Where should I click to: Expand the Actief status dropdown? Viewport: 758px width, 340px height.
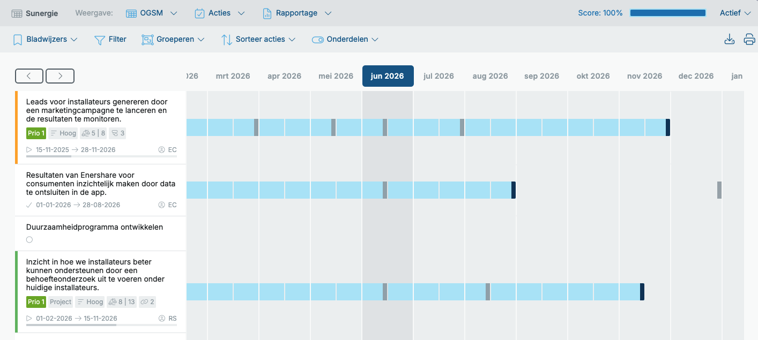[735, 13]
